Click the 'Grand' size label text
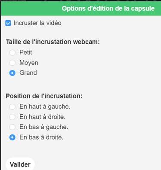Screen dimensions: 161x170 [x=28, y=73]
